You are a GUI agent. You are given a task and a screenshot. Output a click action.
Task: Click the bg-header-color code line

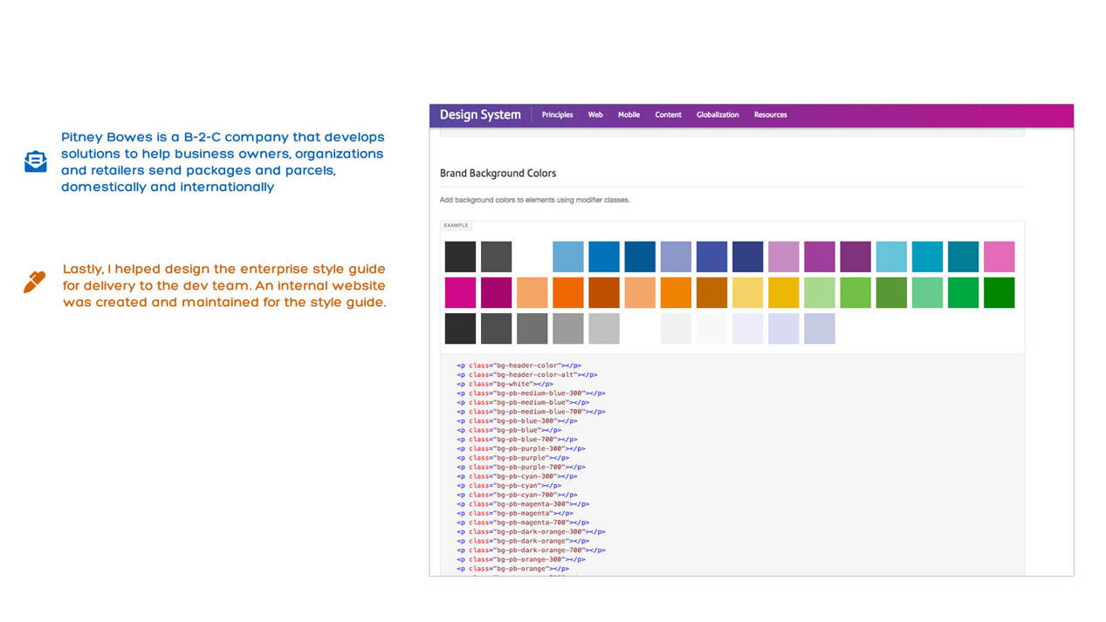click(519, 366)
